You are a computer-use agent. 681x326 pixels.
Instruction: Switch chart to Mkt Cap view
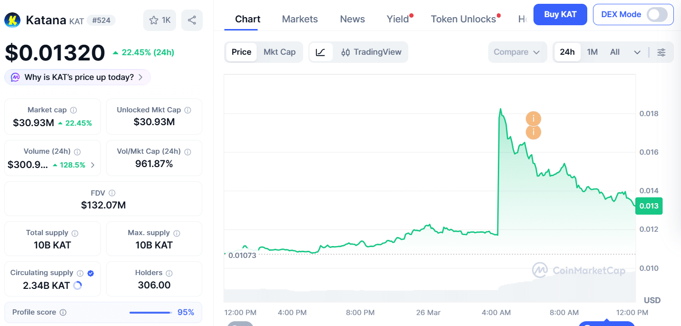click(279, 52)
